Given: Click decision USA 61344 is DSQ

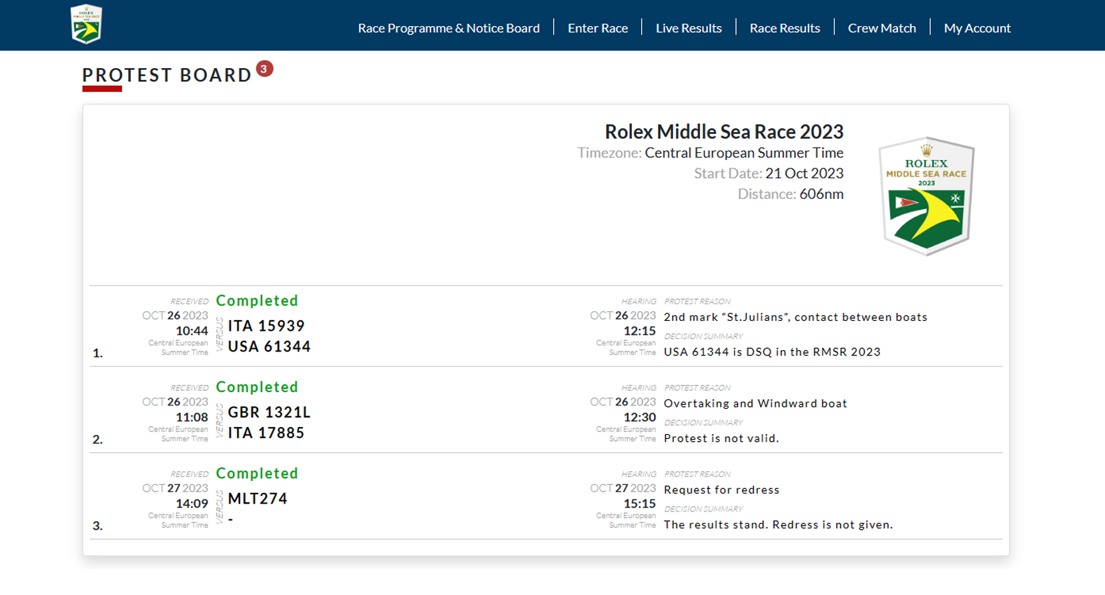Looking at the screenshot, I should tap(772, 352).
